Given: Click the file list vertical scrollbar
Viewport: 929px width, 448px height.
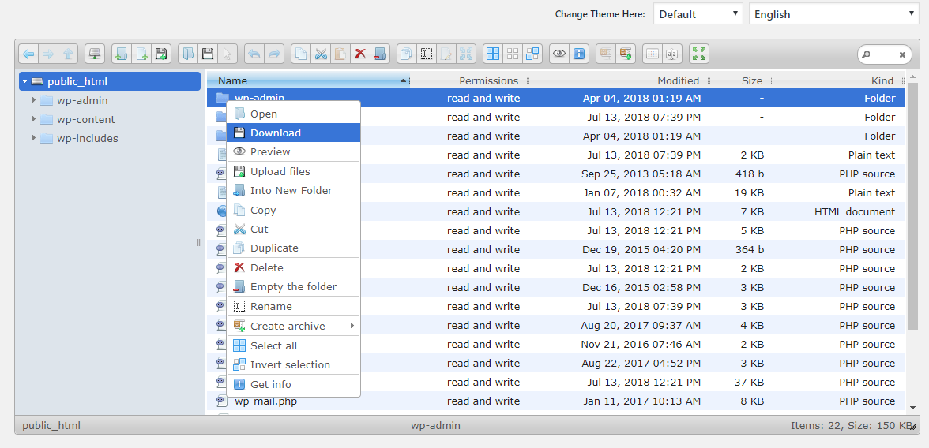Looking at the screenshot, I should 912,237.
